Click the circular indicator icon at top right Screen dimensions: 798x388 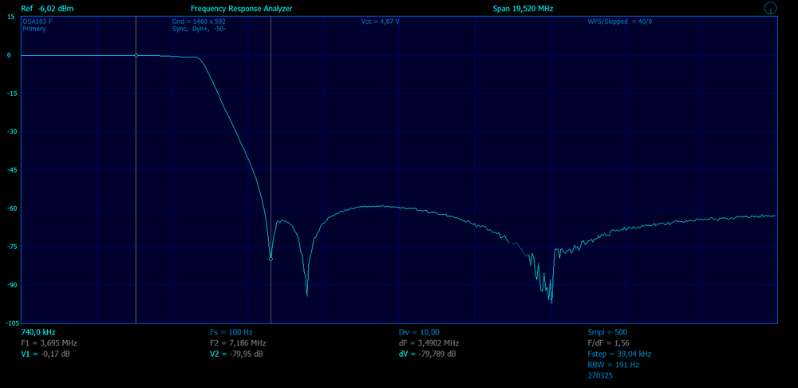click(x=771, y=8)
